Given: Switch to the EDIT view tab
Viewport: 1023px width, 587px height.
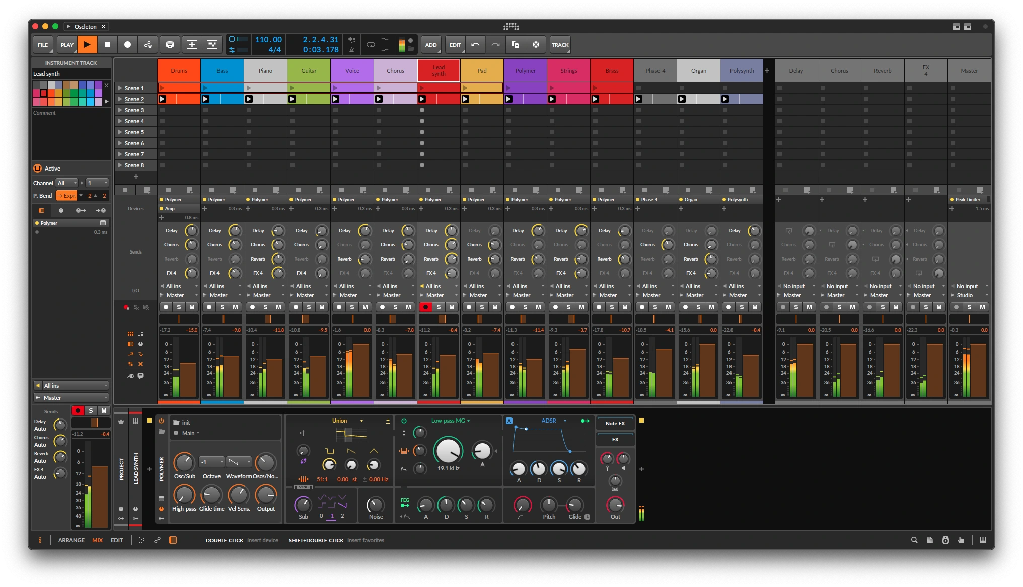Looking at the screenshot, I should click(x=117, y=540).
